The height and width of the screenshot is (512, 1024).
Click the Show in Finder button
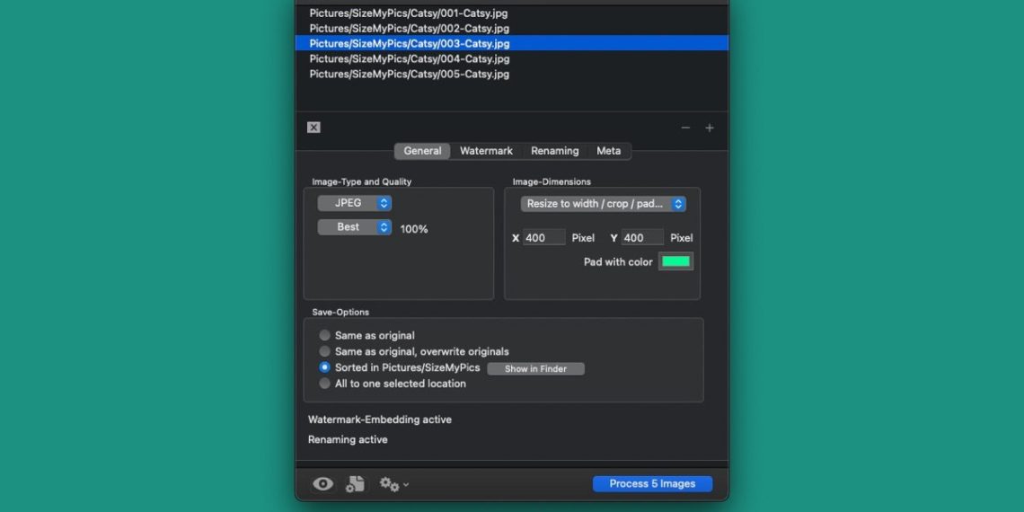pos(535,369)
